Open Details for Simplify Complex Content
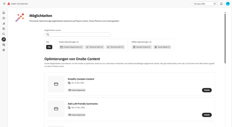Image resolution: width=232 pixels, height=127 pixels. pos(207,90)
